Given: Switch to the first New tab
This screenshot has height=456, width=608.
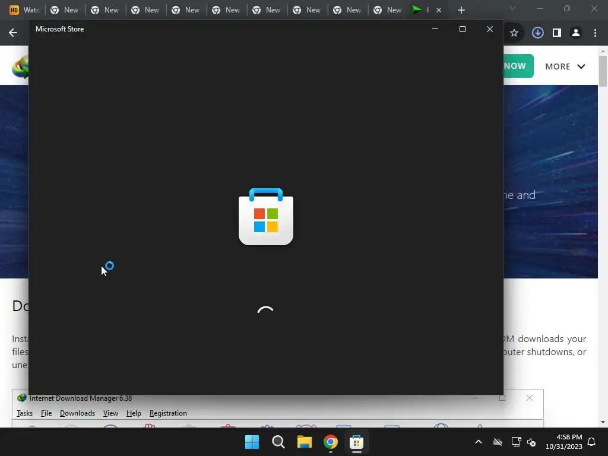Looking at the screenshot, I should 64,10.
